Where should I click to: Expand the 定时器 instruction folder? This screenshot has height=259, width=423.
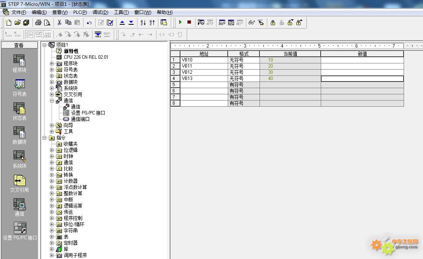(52, 243)
